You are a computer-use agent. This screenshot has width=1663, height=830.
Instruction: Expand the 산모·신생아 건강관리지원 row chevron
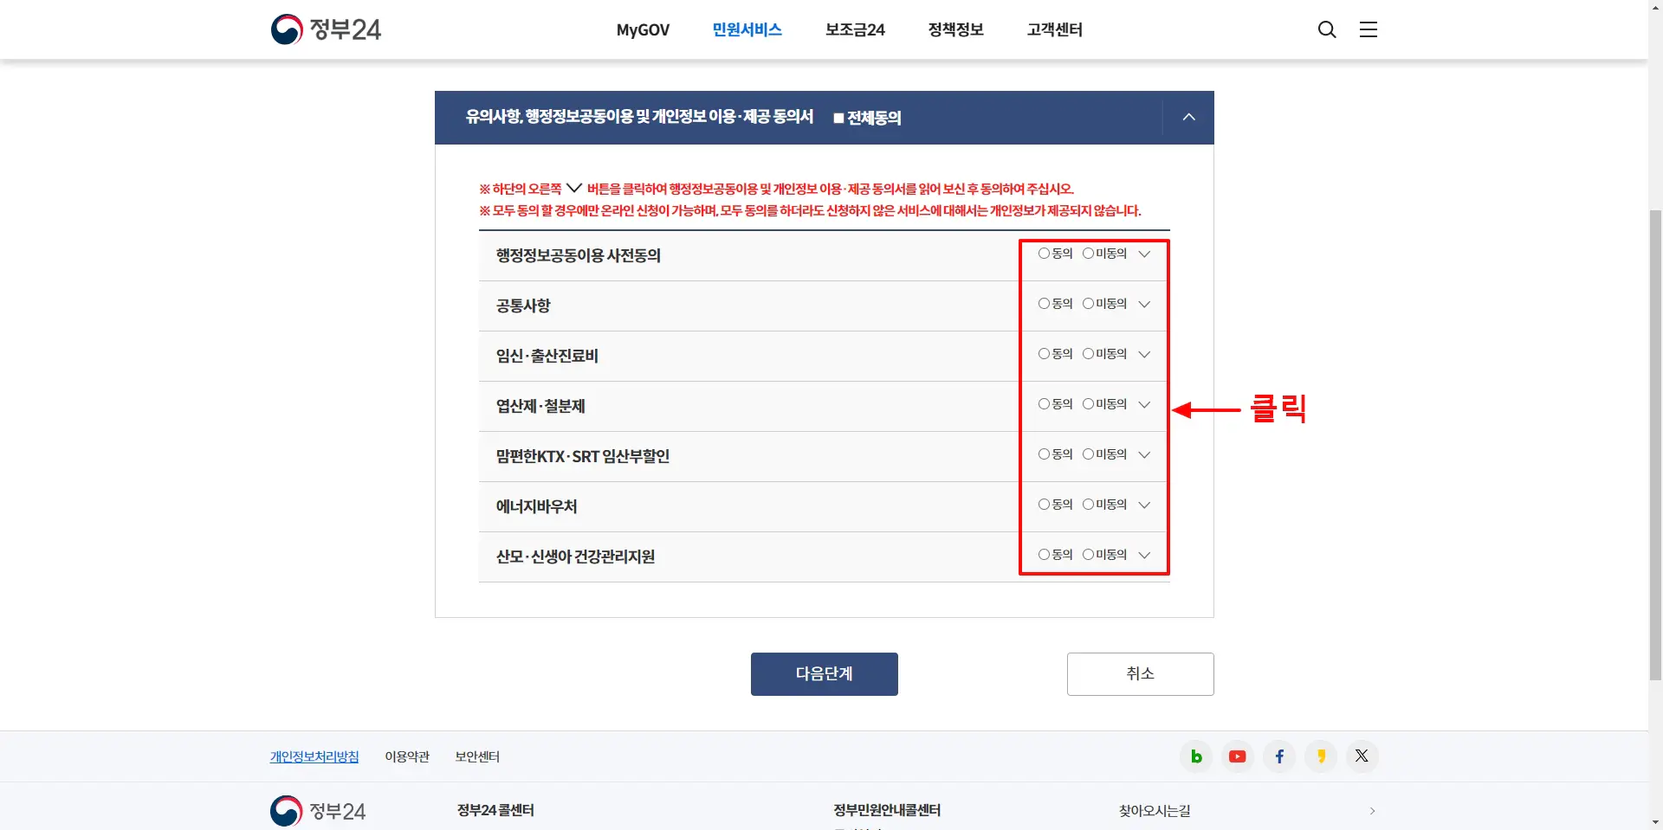1144,556
